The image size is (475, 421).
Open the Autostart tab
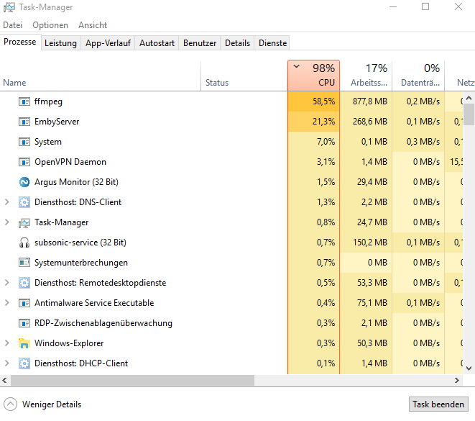click(157, 43)
